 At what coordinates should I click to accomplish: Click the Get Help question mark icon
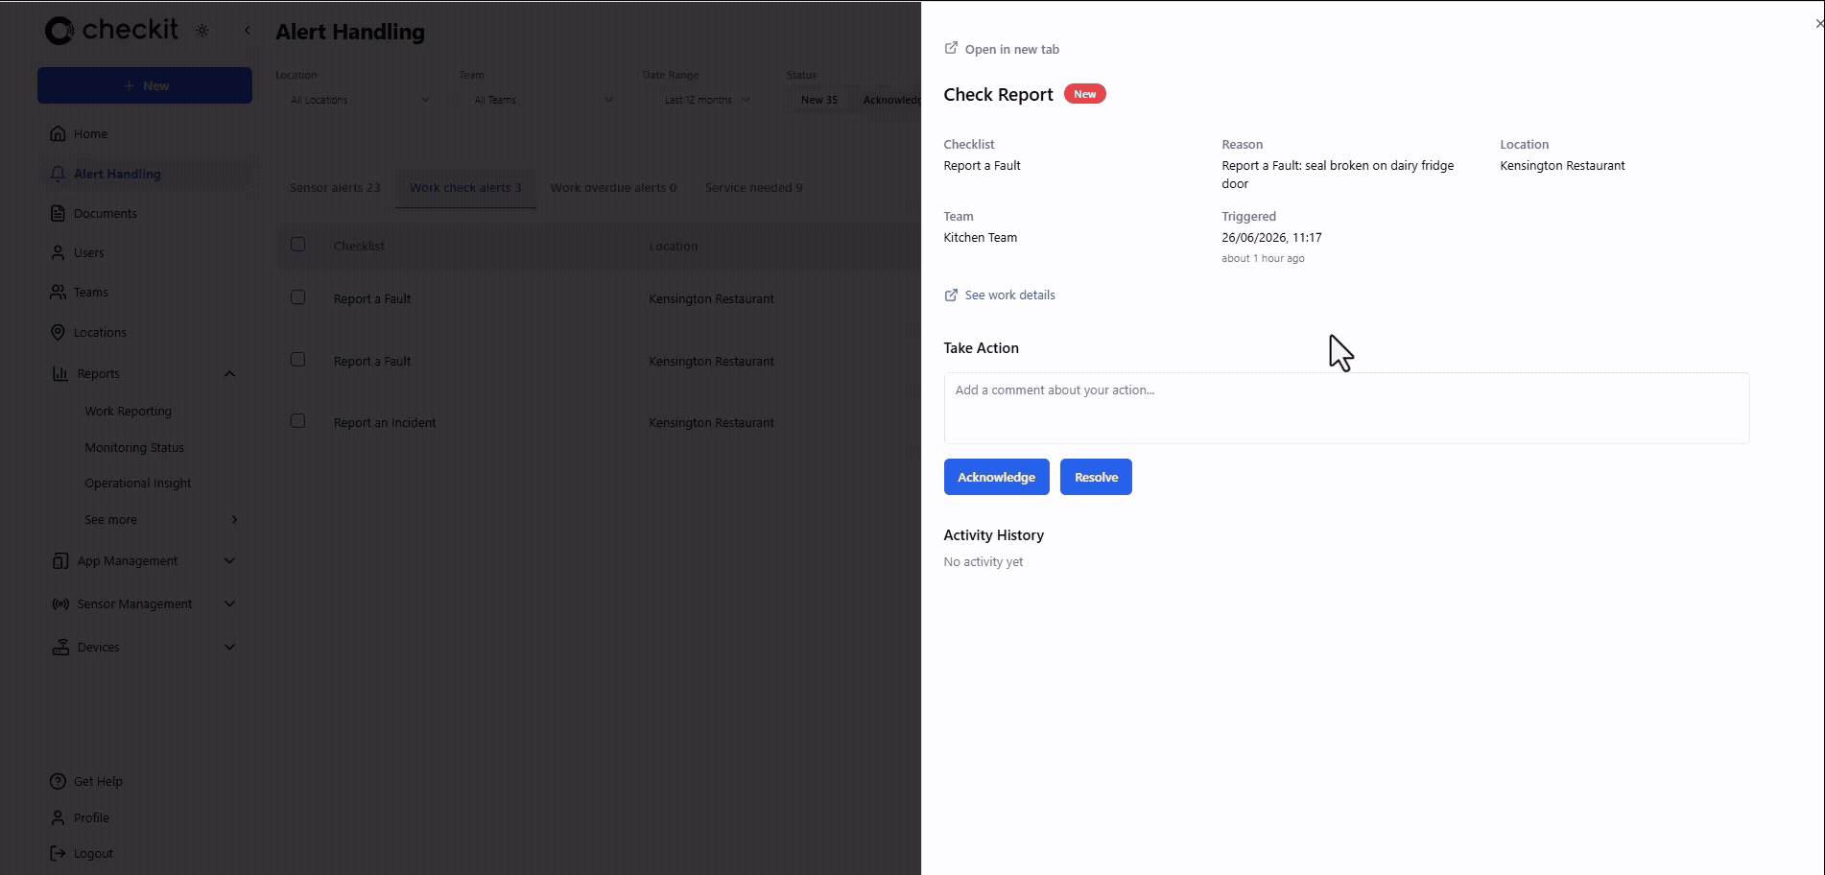pos(59,781)
